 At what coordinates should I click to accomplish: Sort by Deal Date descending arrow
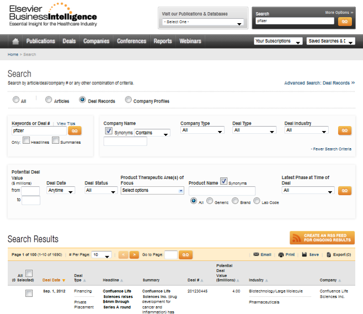pos(63,280)
